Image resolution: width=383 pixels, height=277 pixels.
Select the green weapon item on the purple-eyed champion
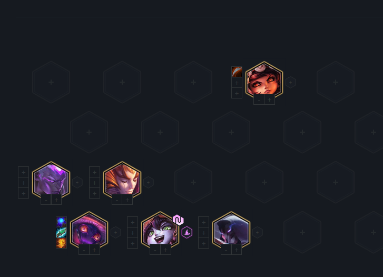(x=62, y=233)
